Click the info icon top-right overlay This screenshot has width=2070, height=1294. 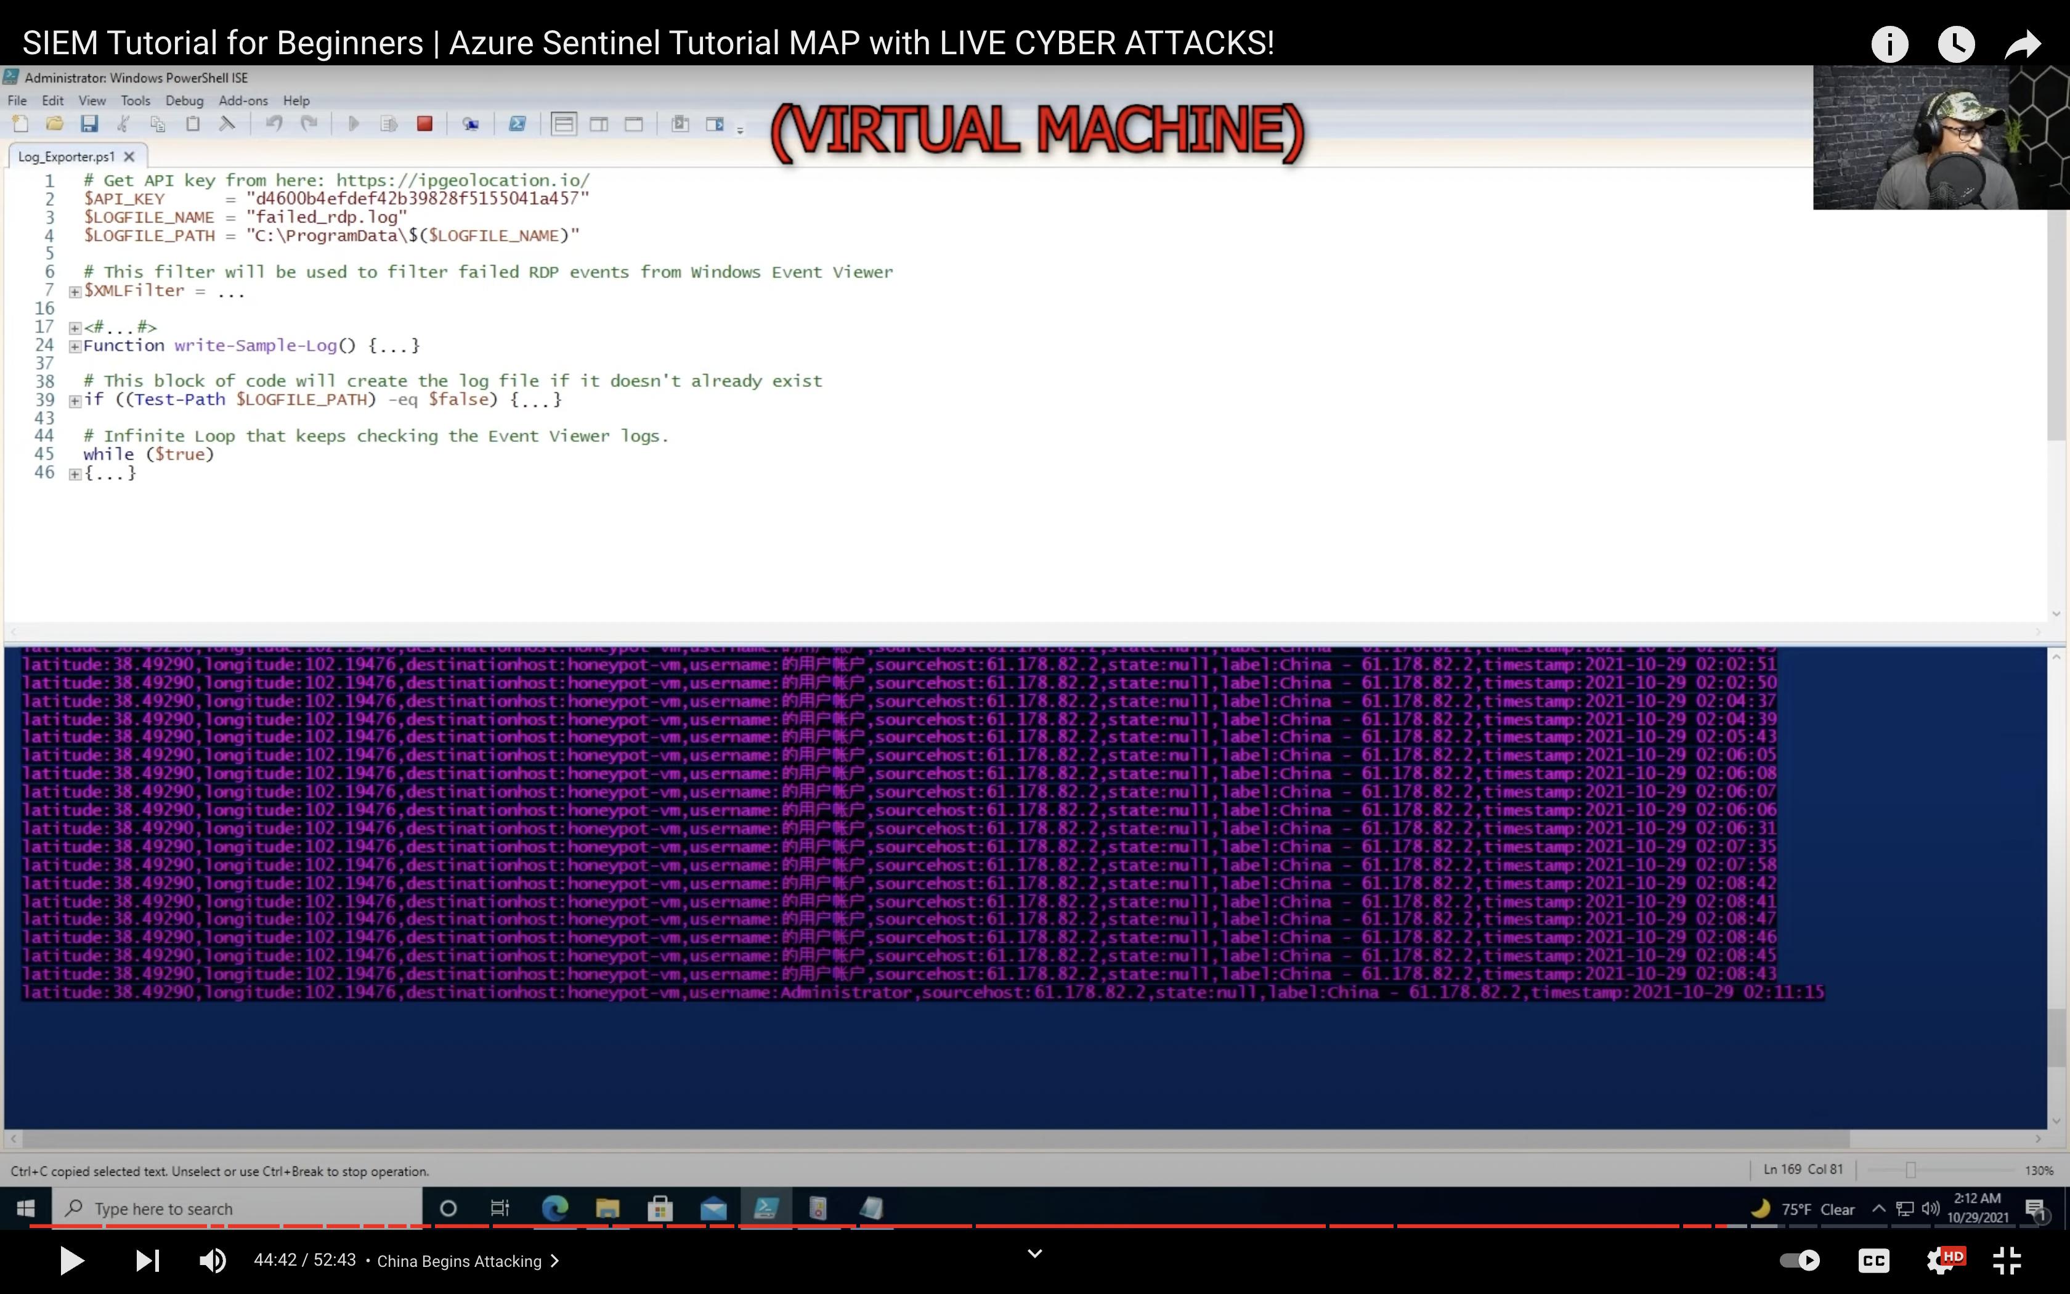1889,42
